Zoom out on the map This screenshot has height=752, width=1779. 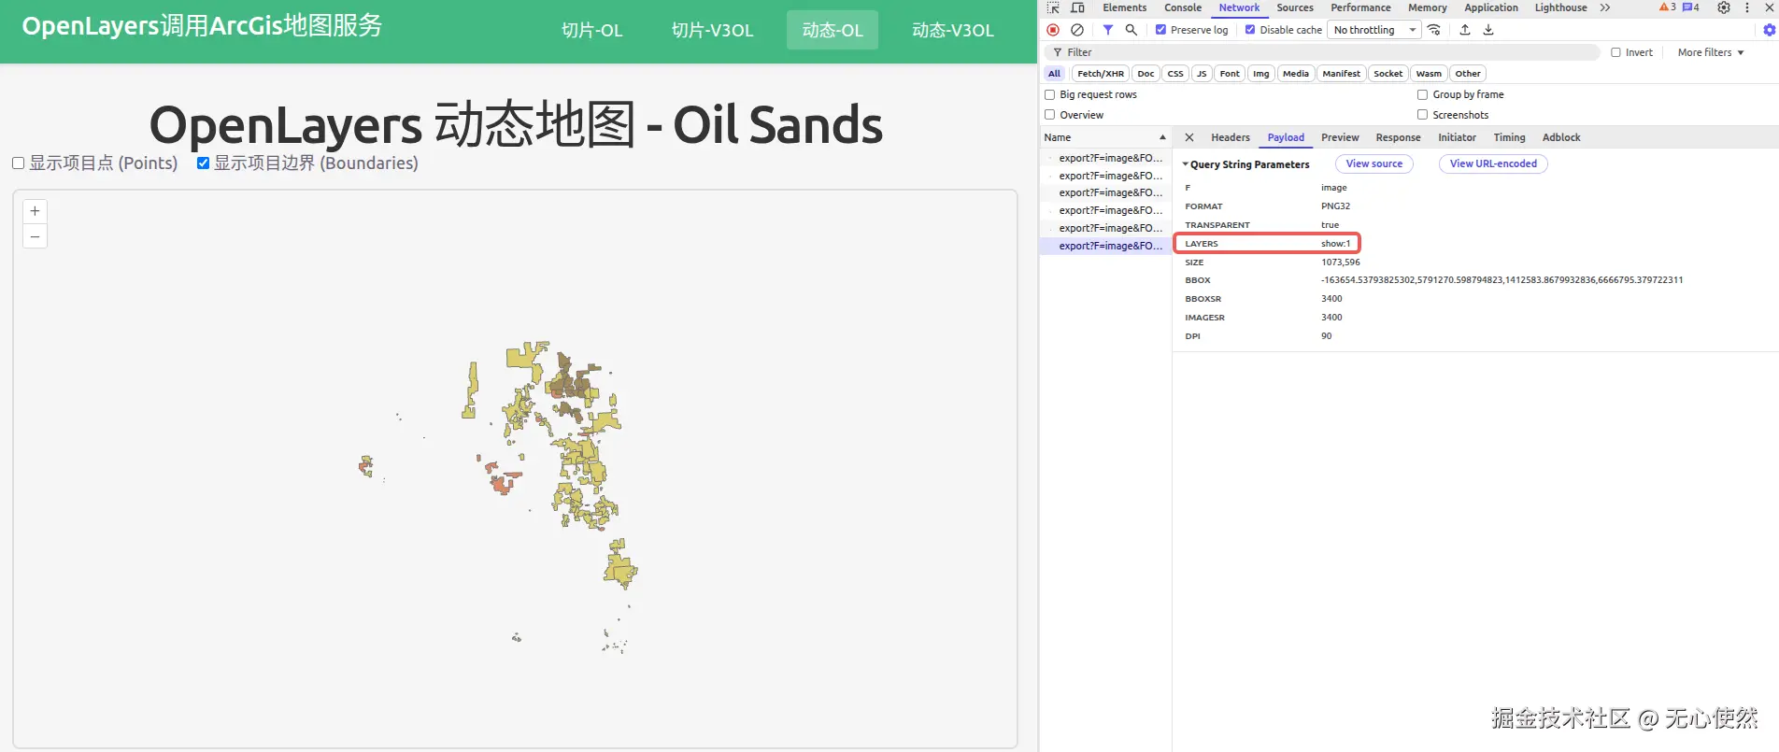[x=35, y=236]
